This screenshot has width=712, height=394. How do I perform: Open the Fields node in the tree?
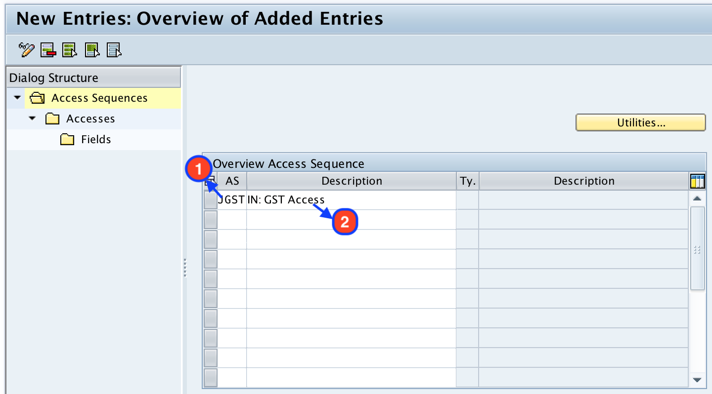96,140
